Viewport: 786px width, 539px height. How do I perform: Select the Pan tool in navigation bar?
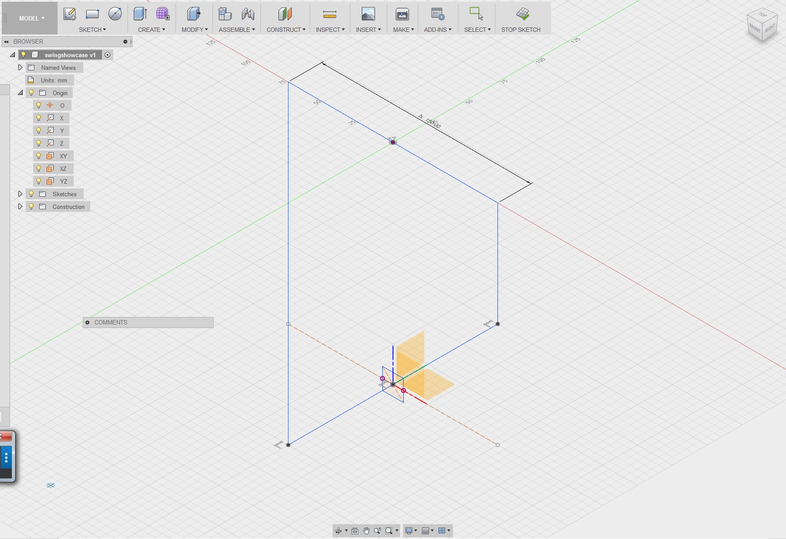[x=366, y=531]
